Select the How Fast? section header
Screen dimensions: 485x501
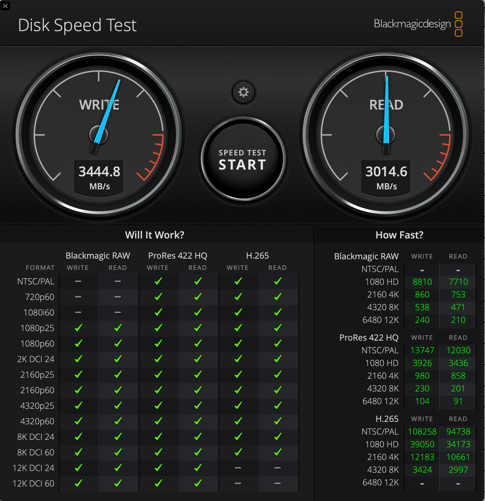[x=399, y=235]
